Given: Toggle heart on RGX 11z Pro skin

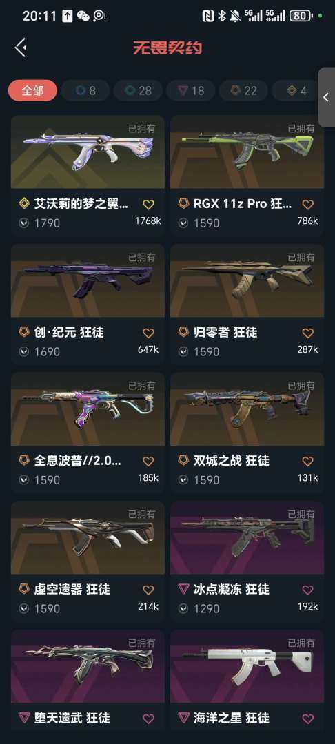Looking at the screenshot, I should point(308,205).
